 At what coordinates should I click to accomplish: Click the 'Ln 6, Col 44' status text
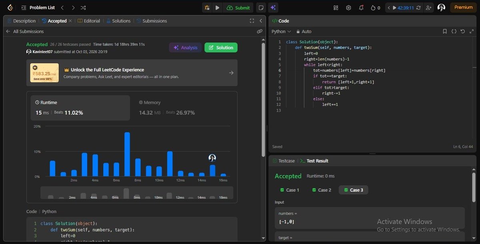[x=463, y=146]
